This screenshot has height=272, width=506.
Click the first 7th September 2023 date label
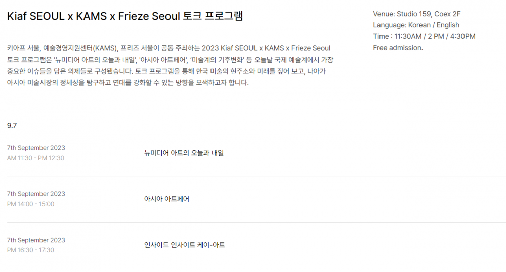coord(36,148)
